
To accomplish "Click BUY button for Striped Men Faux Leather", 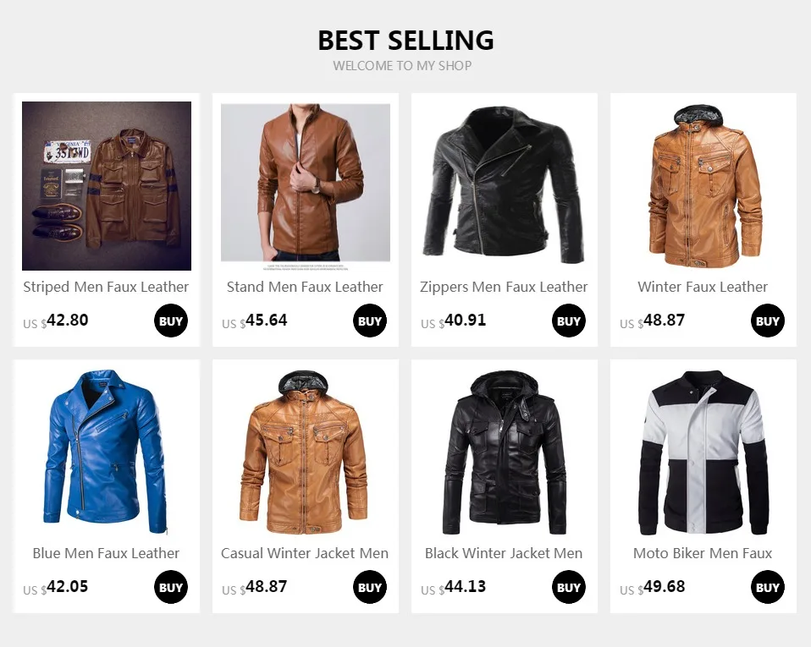I will pos(171,321).
